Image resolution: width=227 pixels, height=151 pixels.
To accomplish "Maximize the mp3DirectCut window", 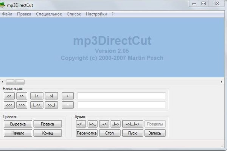I will point(204,4).
